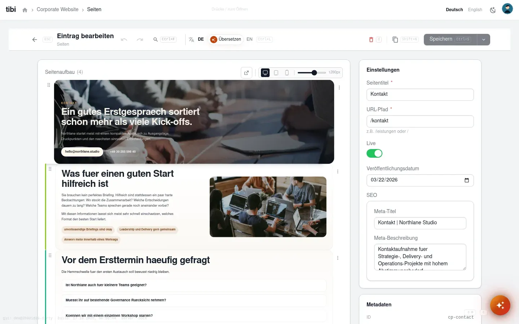Click the drag handle of the 'Was fuer einen guten Start' block

(50, 169)
